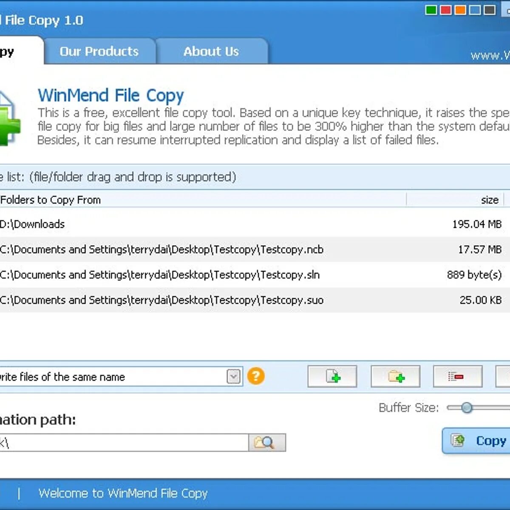
Task: Switch to the About Us tab
Action: point(211,51)
